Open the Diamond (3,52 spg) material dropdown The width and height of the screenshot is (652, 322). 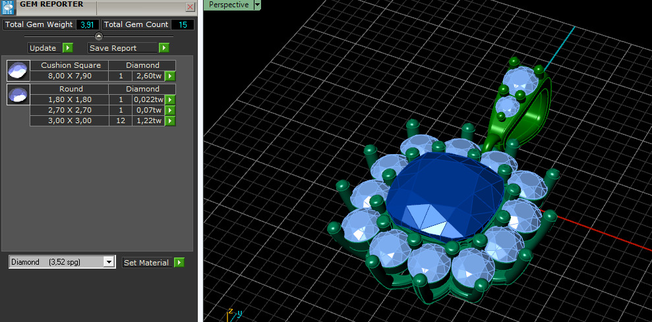[109, 262]
